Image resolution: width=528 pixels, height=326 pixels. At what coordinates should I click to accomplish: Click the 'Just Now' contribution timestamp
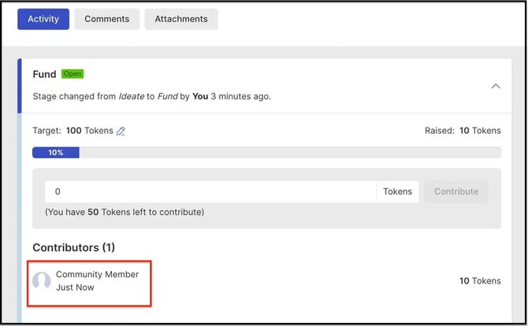coord(75,287)
